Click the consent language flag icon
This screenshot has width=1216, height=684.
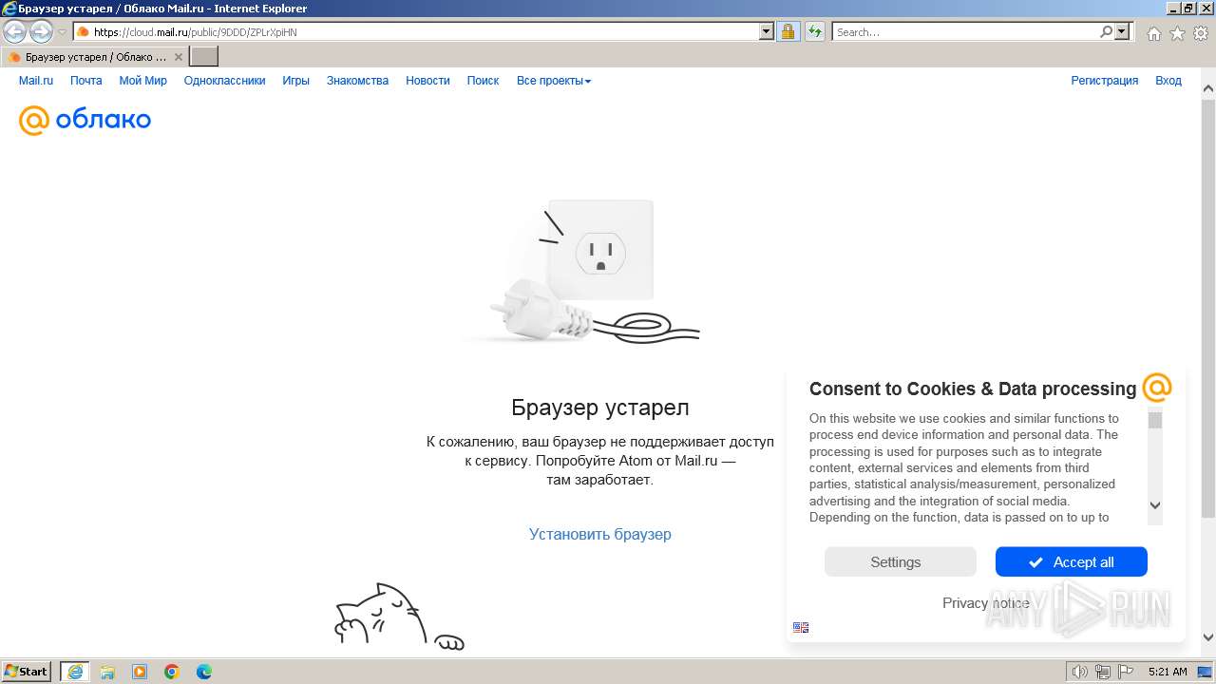(x=801, y=627)
